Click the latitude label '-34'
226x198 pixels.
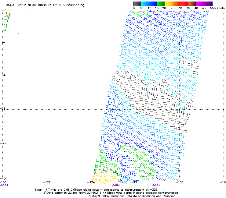3,75
